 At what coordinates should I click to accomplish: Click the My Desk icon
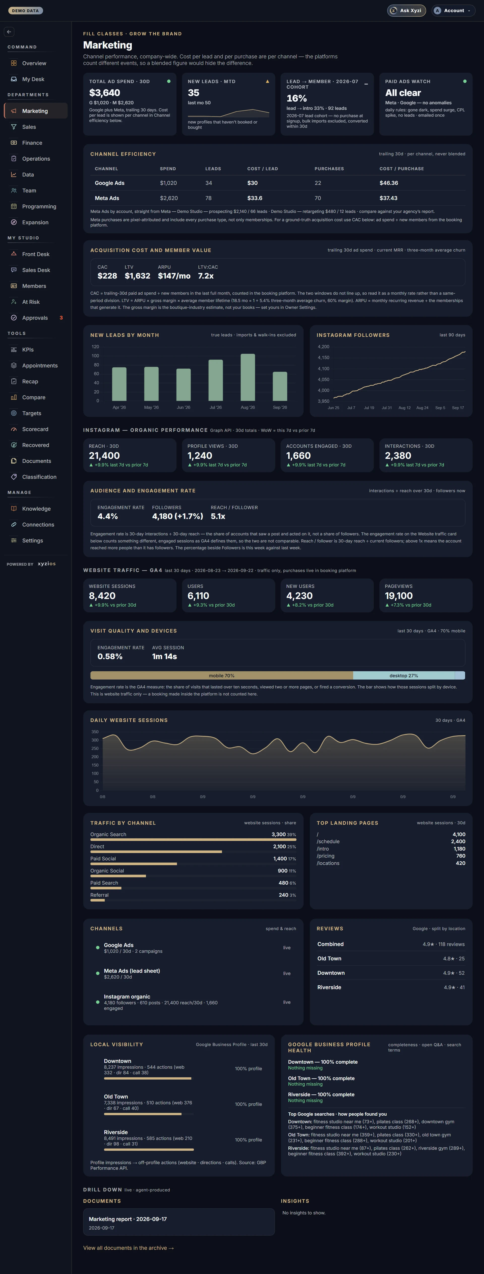coord(14,79)
